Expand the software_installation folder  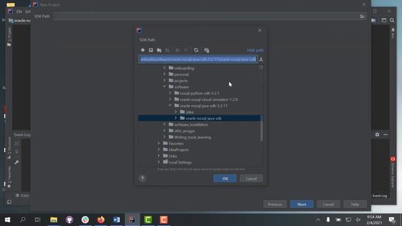[x=165, y=124]
